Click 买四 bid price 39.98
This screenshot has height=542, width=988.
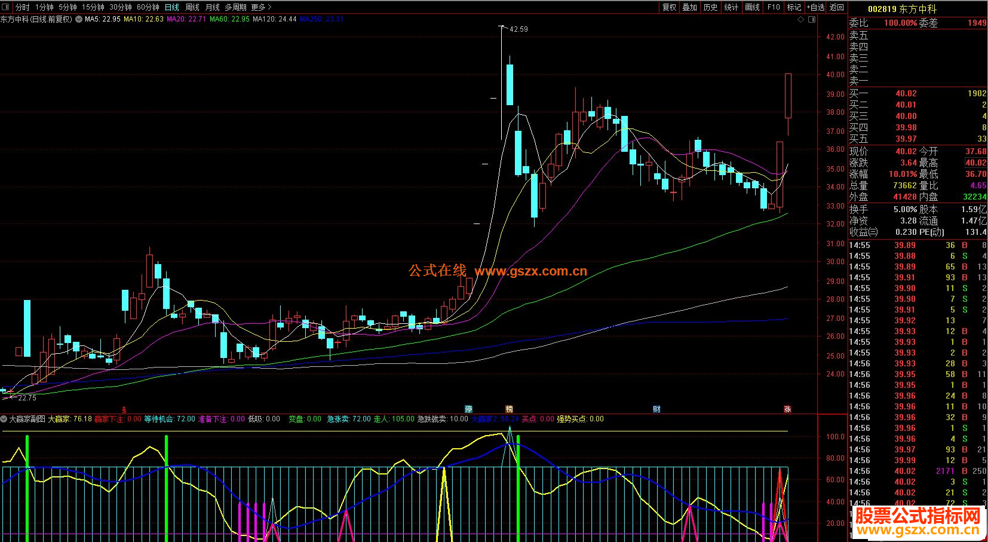click(x=906, y=127)
